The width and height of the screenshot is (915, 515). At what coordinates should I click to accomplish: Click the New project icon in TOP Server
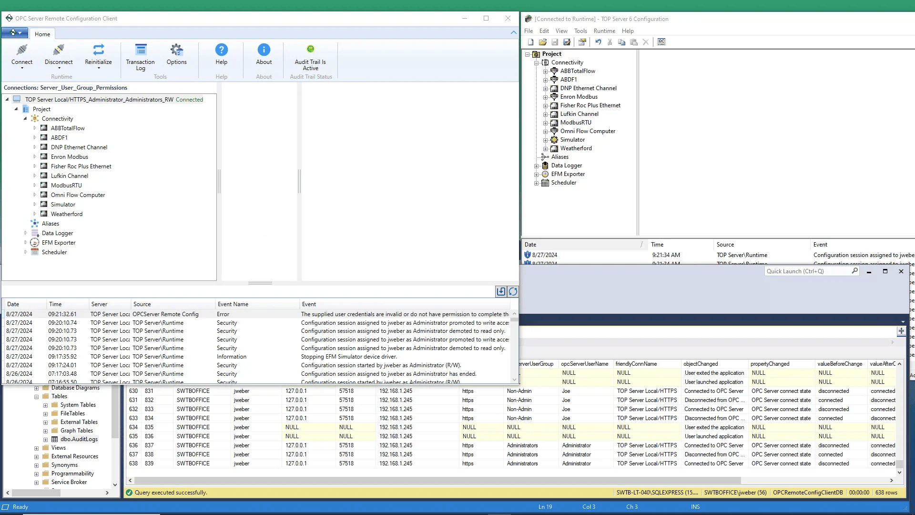pos(530,42)
